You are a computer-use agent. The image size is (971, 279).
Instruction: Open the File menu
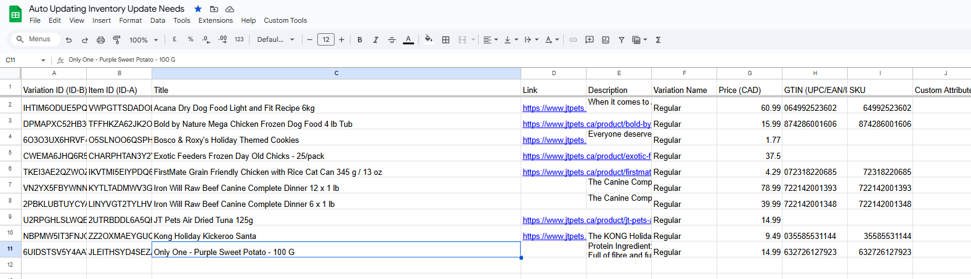(x=35, y=20)
